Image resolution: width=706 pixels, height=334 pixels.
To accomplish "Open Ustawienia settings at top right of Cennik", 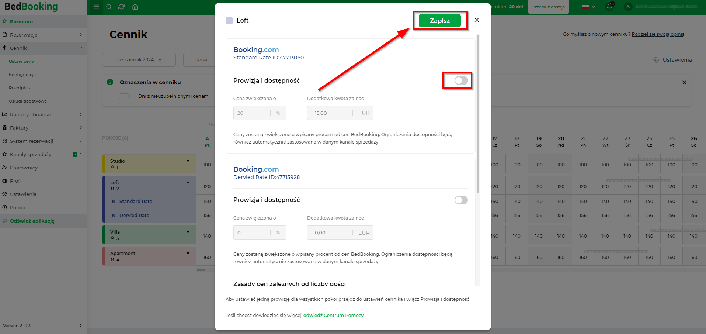I will [672, 60].
